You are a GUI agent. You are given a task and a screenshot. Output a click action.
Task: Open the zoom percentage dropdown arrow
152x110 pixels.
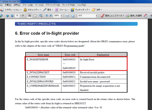point(61,16)
